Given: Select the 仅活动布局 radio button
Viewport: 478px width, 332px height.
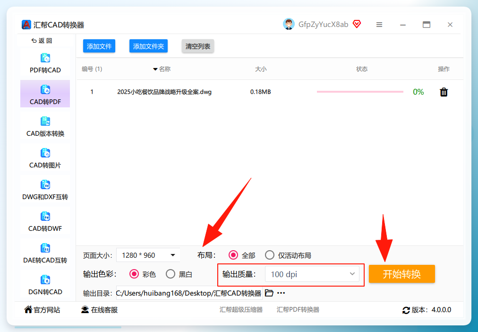Looking at the screenshot, I should tap(270, 255).
